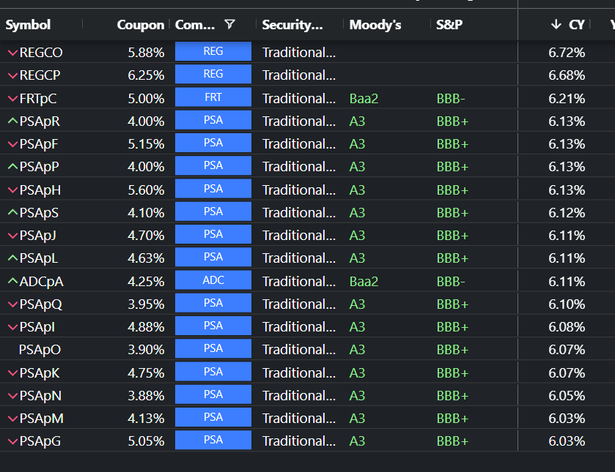This screenshot has height=472, width=615.
Task: Click the green up arrow next to PSApS
Action: click(12, 211)
